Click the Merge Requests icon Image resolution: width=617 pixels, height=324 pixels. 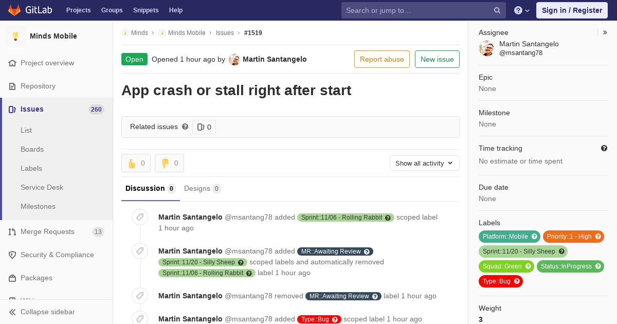pos(12,231)
